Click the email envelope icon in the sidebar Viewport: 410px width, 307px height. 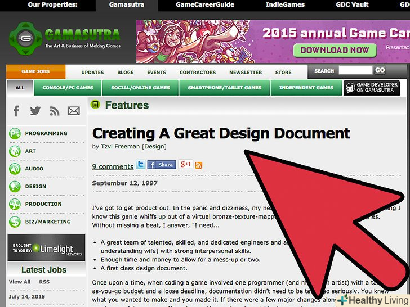(x=74, y=111)
